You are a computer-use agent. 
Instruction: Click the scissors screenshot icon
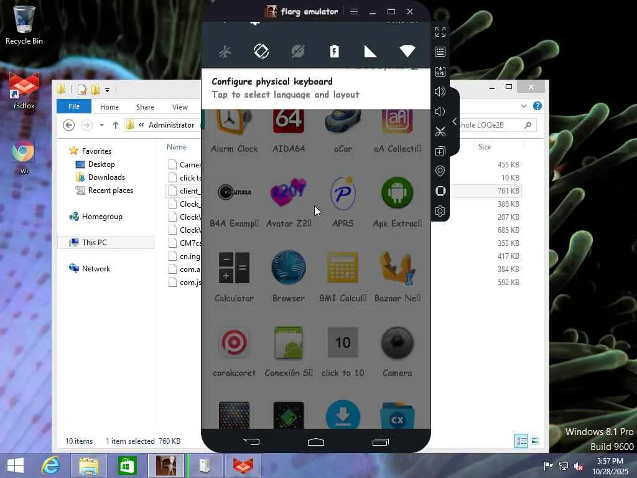coord(440,131)
